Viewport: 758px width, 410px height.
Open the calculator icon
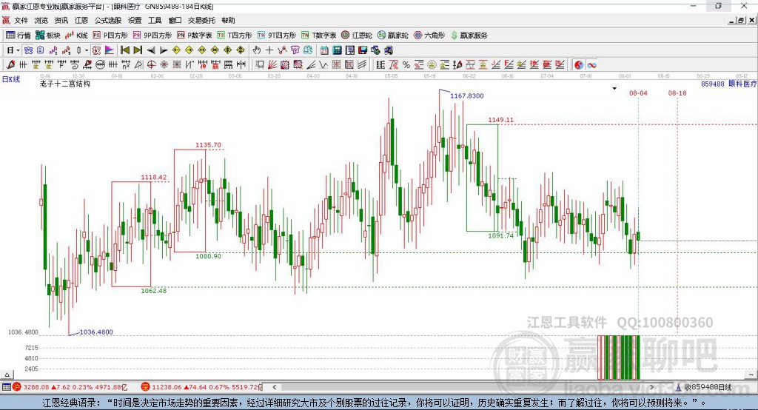337,50
